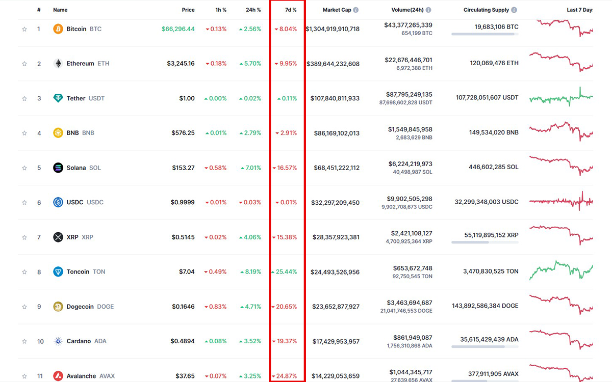Open the Bitcoin BTC coin page
This screenshot has width=612, height=382.
[84, 29]
